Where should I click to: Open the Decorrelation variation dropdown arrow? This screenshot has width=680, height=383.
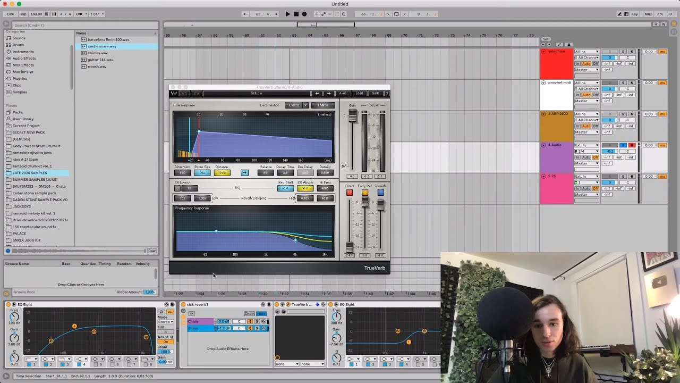305,105
